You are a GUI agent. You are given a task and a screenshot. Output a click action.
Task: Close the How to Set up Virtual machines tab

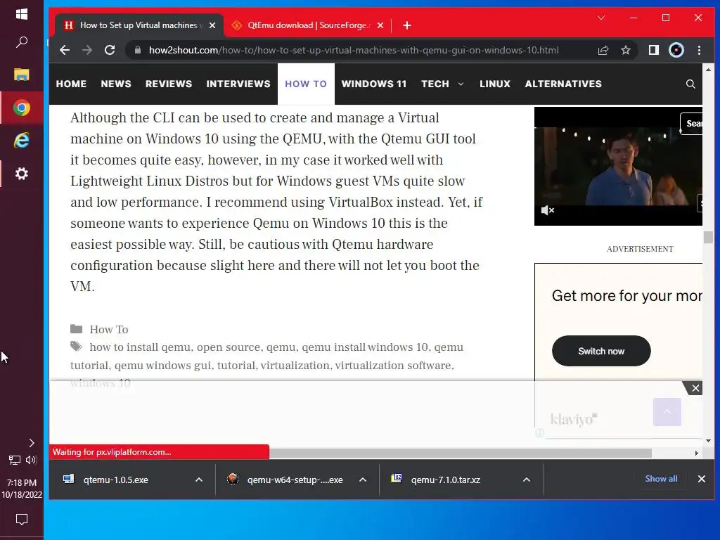pyautogui.click(x=212, y=25)
